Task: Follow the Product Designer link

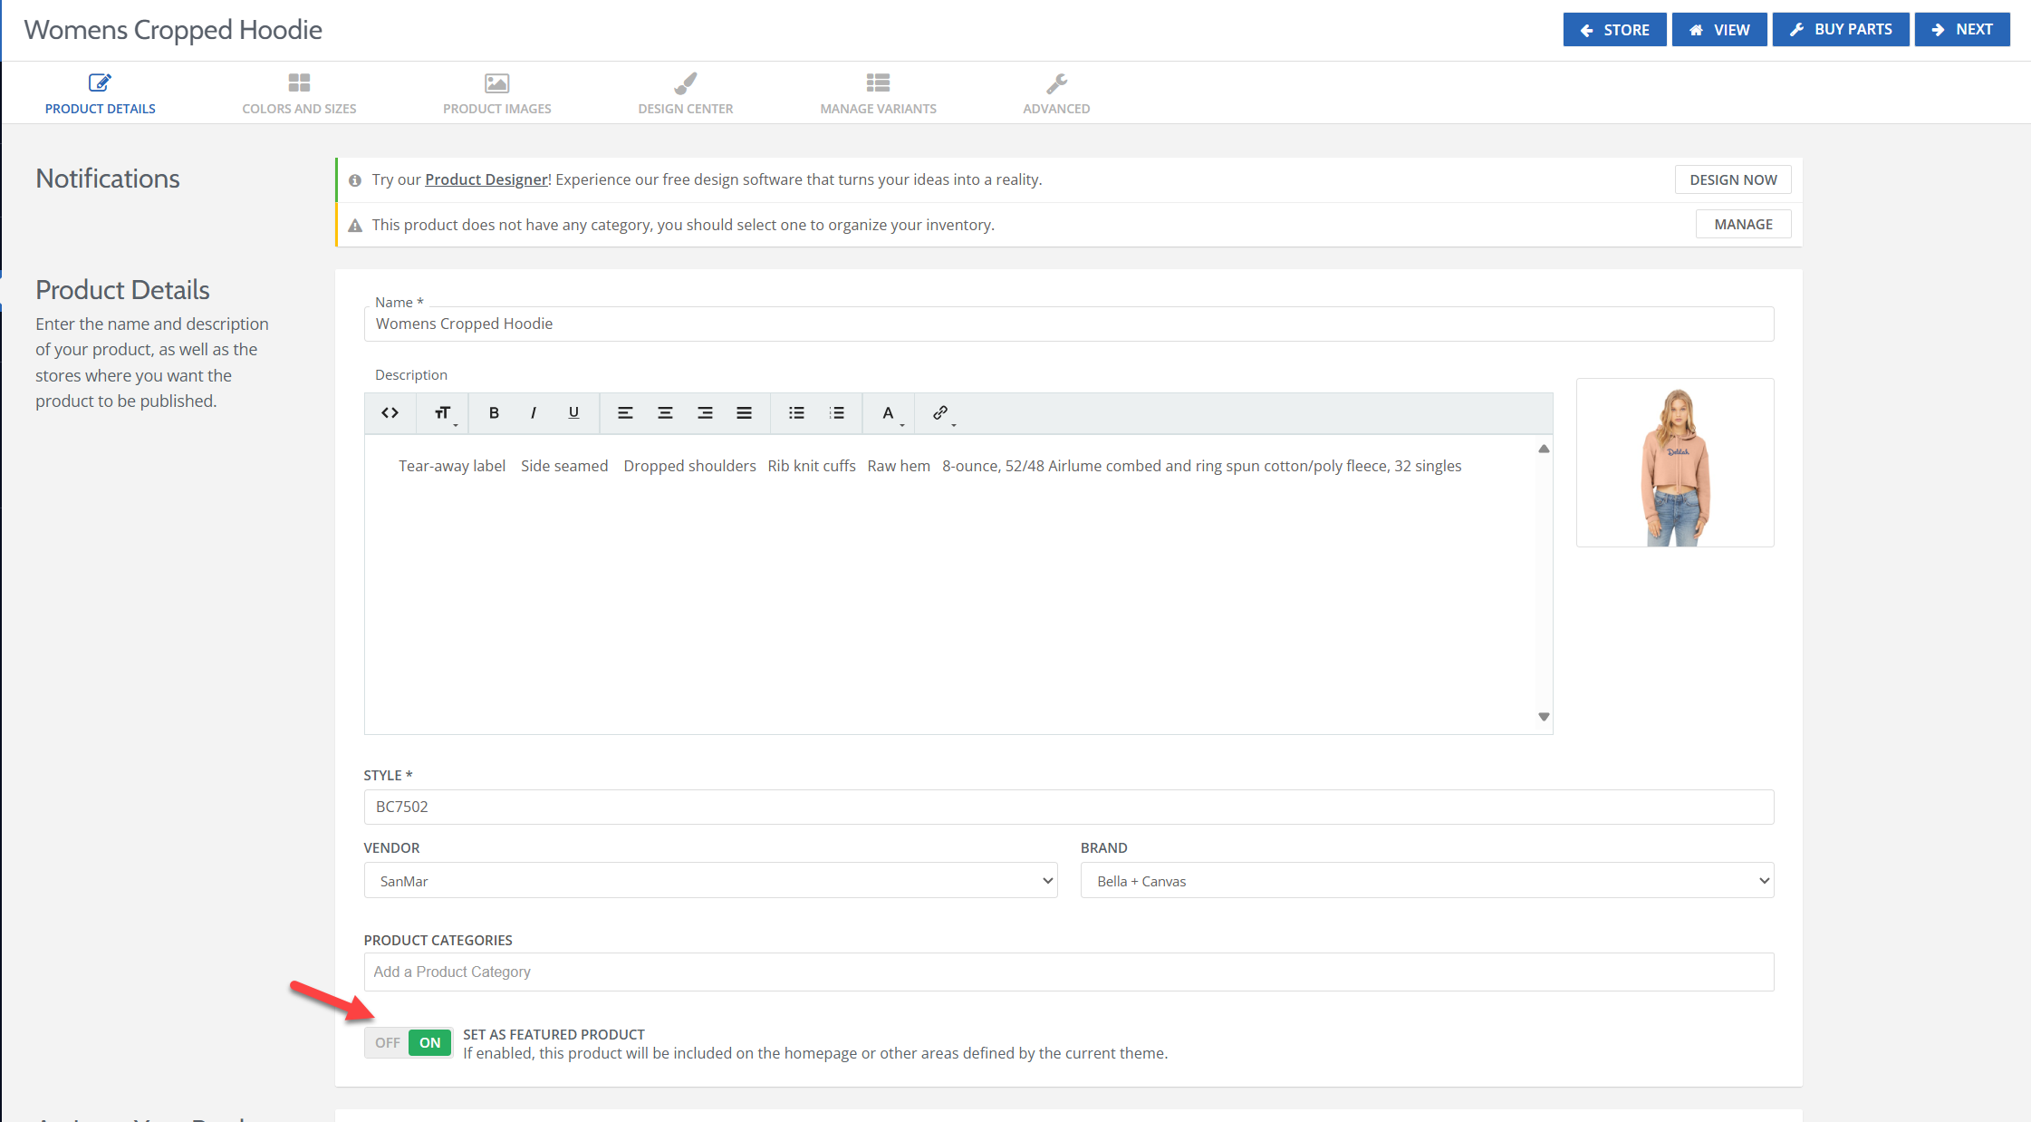Action: point(486,179)
